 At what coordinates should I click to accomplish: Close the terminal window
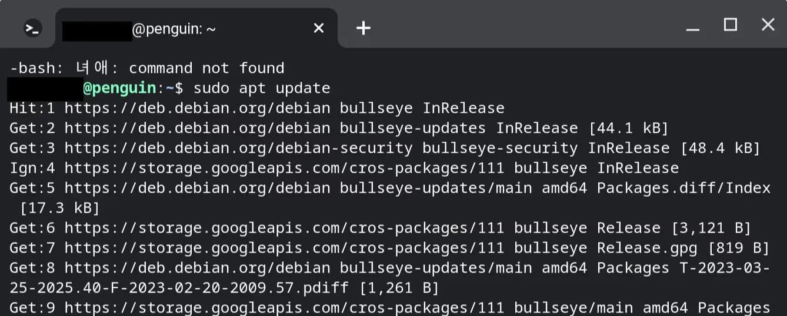pos(768,25)
